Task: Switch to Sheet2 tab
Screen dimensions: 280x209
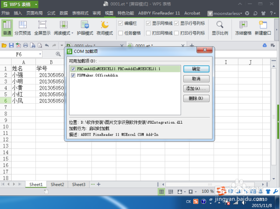Action: pyautogui.click(x=57, y=184)
